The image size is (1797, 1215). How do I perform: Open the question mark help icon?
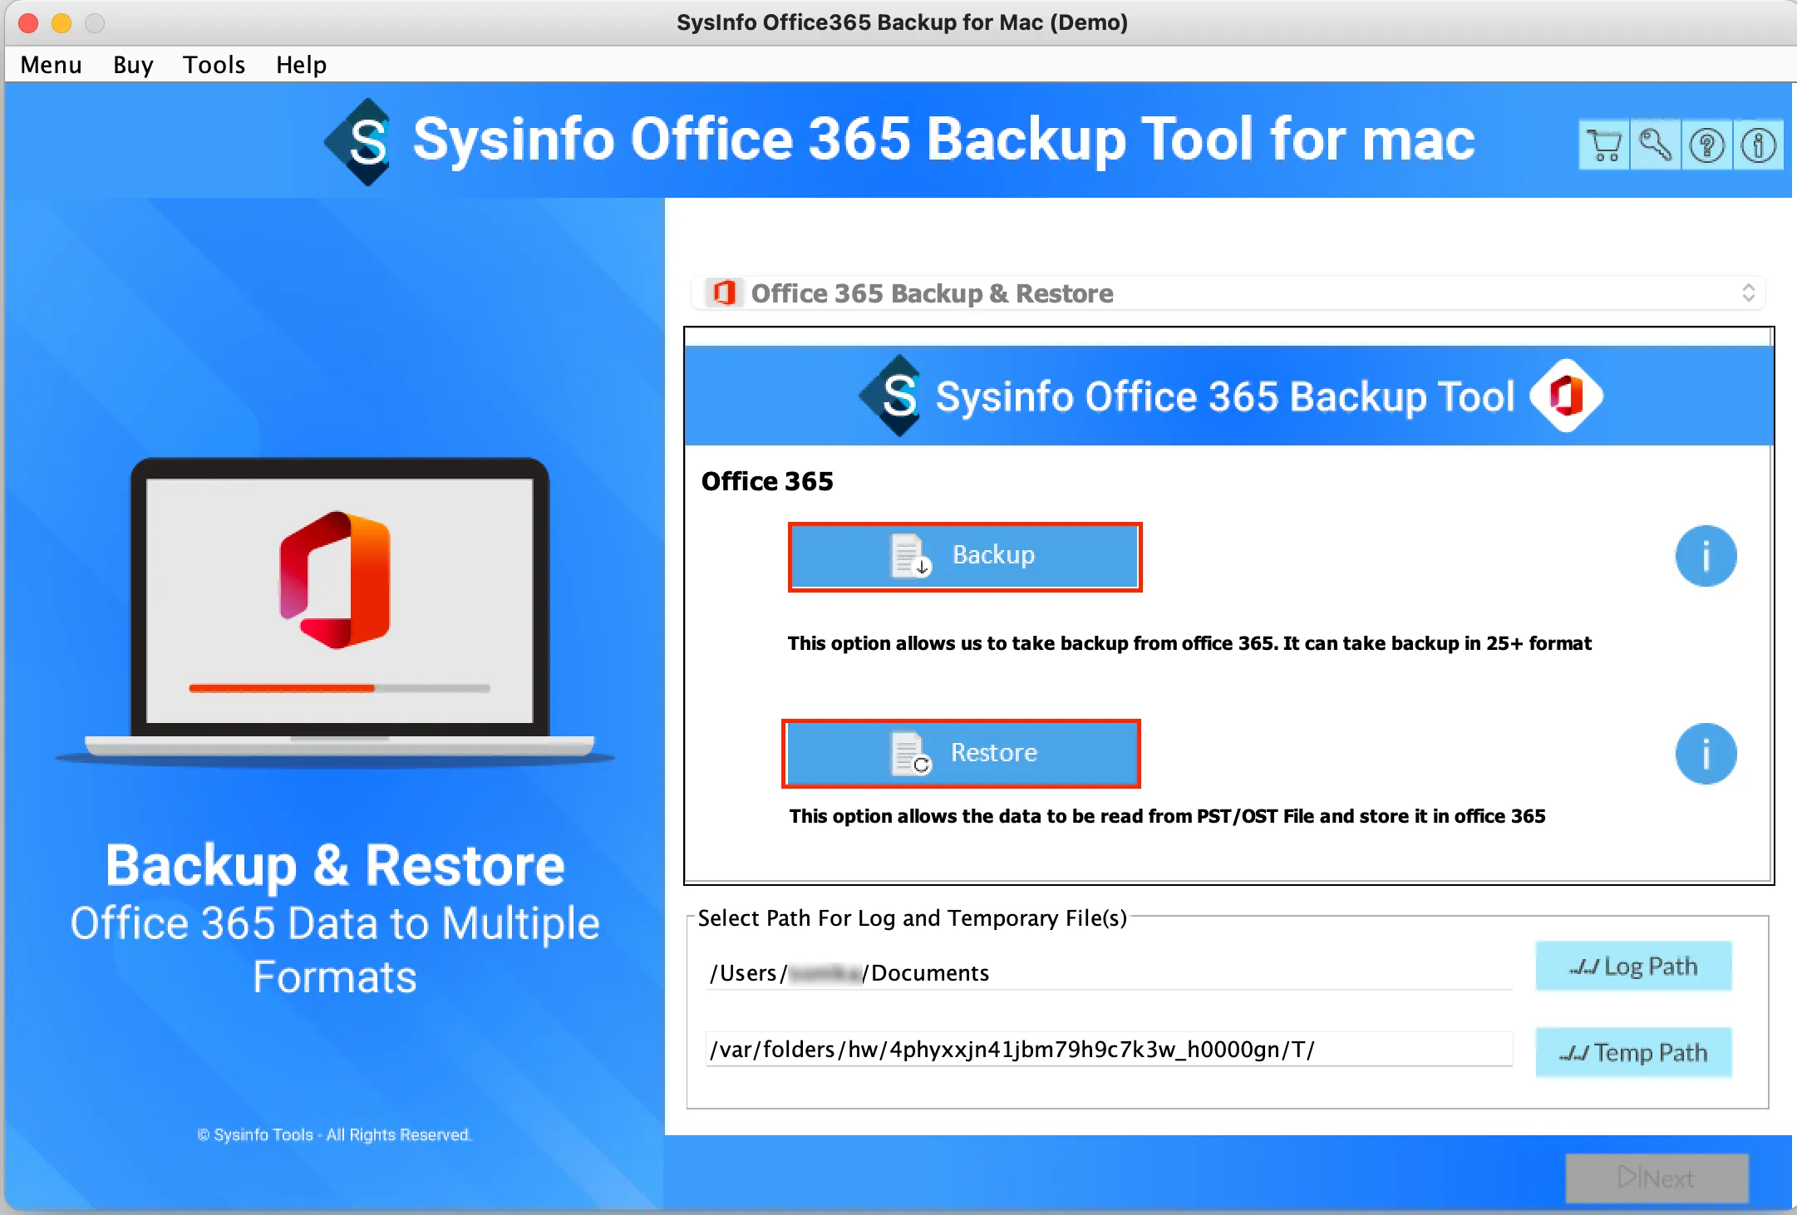(x=1707, y=145)
